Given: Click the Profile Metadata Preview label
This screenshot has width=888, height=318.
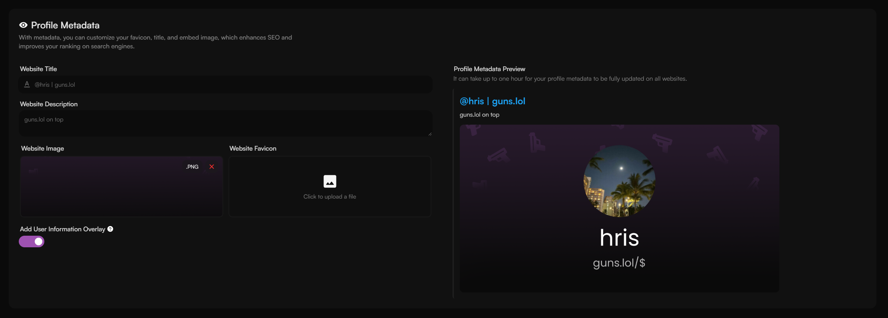Looking at the screenshot, I should [x=489, y=69].
